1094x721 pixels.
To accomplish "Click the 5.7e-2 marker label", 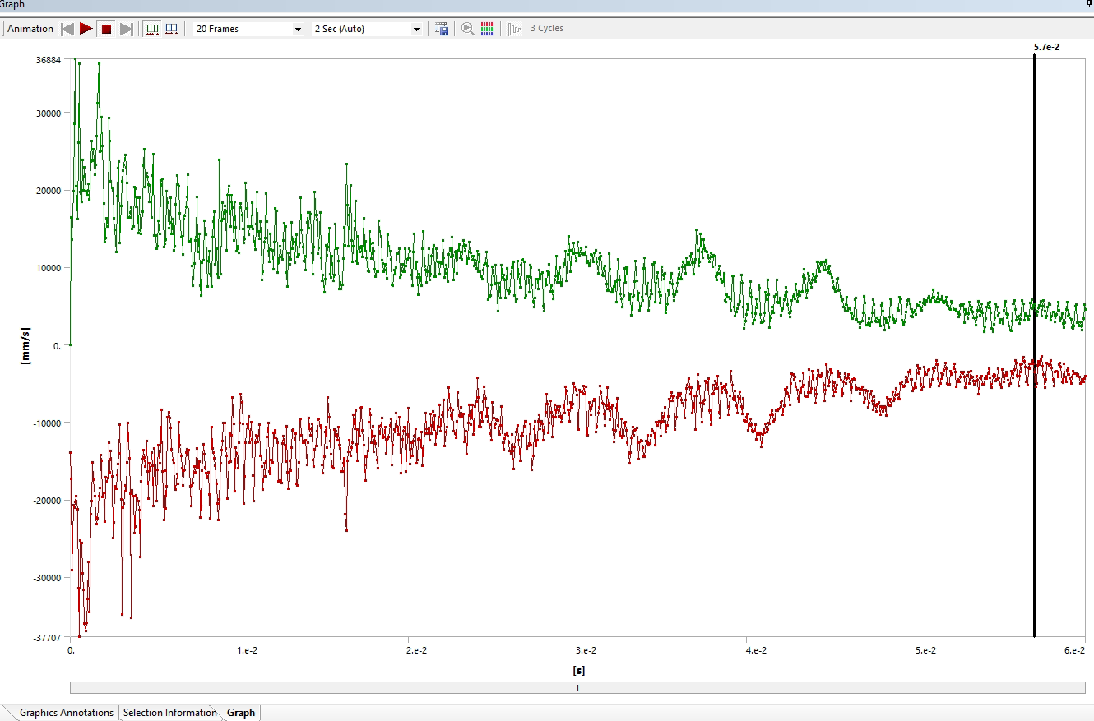I will coord(1046,48).
